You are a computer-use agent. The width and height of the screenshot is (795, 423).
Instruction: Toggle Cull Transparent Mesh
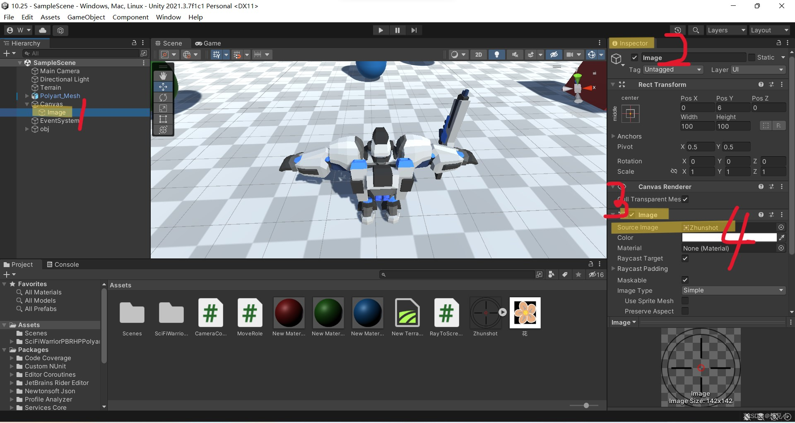point(686,199)
